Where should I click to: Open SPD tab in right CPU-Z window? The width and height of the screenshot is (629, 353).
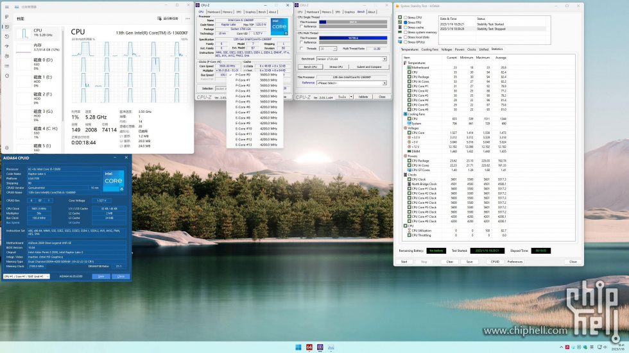(x=338, y=12)
